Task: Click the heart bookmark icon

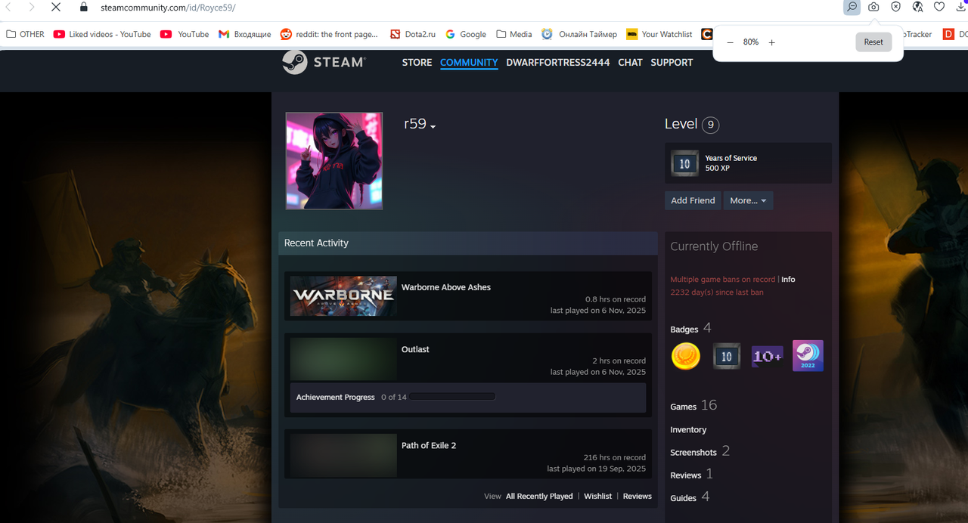Action: pyautogui.click(x=939, y=7)
